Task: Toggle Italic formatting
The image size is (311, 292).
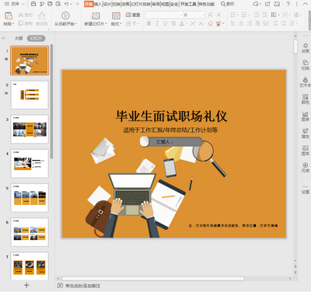Action: tap(157, 23)
